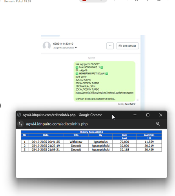Click date 06-12-2025 00:41:35
175x196 pixels.
(46, 142)
